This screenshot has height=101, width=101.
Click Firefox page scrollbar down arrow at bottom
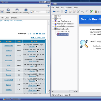pos(49,92)
